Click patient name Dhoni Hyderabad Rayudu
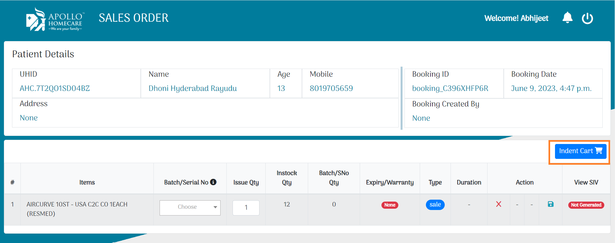This screenshot has height=243, width=615. click(x=192, y=88)
